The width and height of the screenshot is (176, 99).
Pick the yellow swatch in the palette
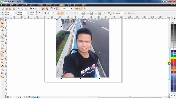click(172, 58)
